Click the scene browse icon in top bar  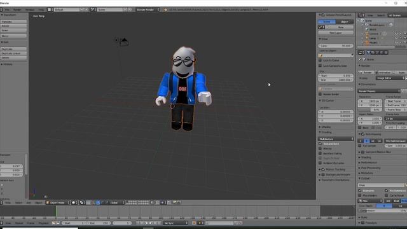point(93,10)
